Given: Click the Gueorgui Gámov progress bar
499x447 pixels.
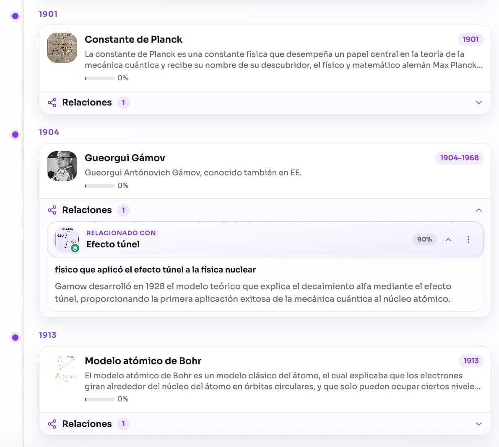Looking at the screenshot, I should (x=100, y=186).
